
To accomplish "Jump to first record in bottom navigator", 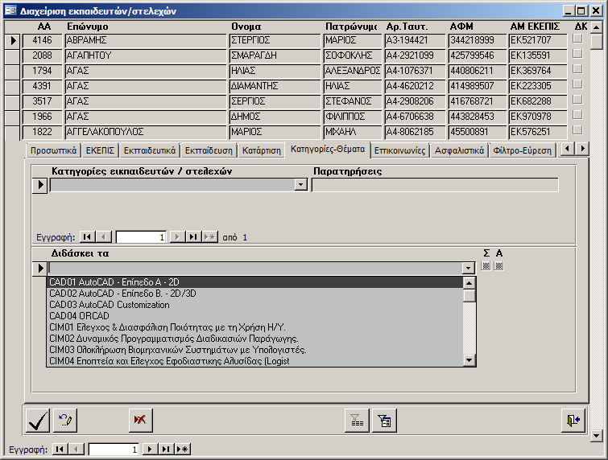I will (60, 450).
